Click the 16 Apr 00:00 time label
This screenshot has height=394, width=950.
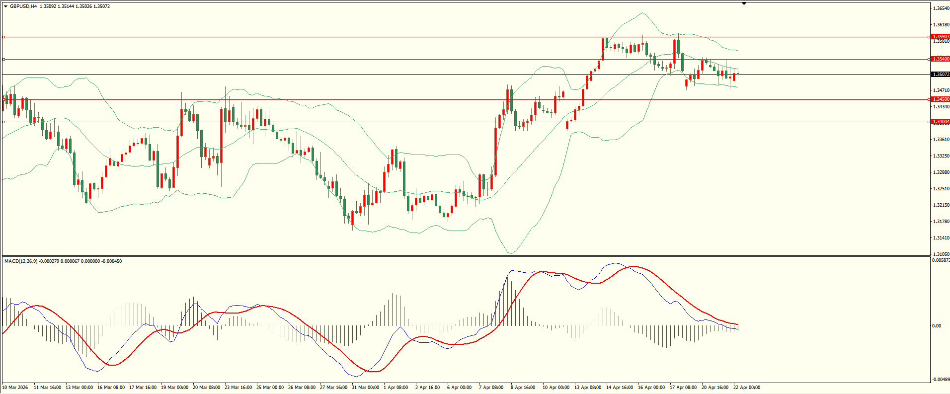point(651,388)
